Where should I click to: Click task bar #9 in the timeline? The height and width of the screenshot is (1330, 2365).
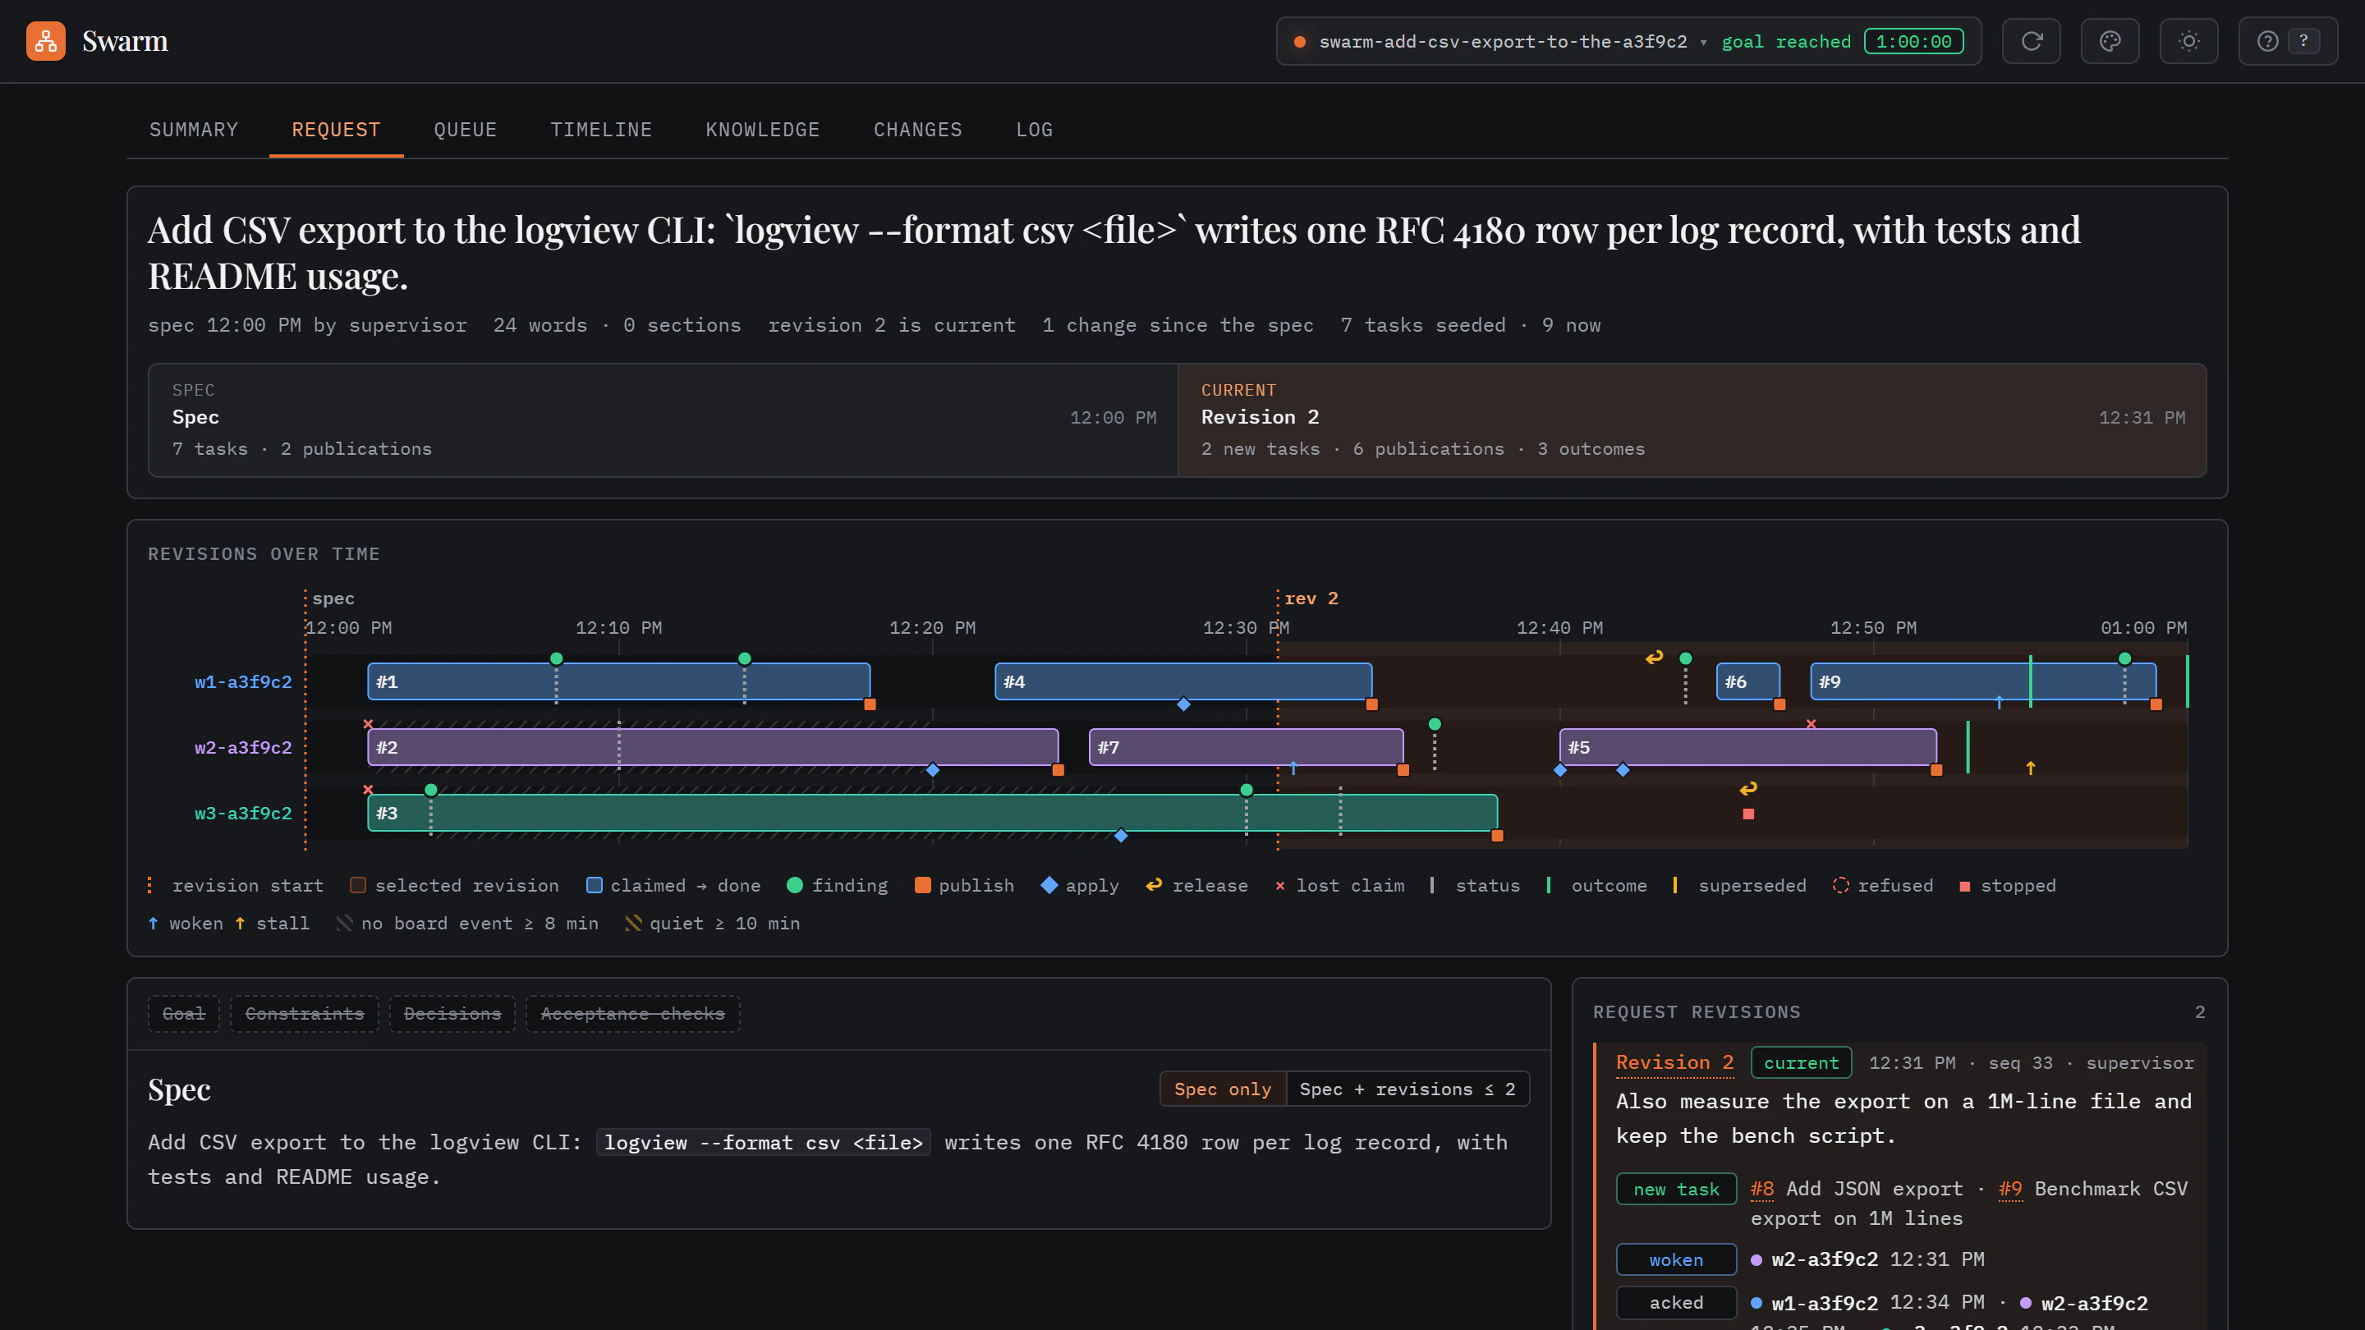click(x=1983, y=682)
